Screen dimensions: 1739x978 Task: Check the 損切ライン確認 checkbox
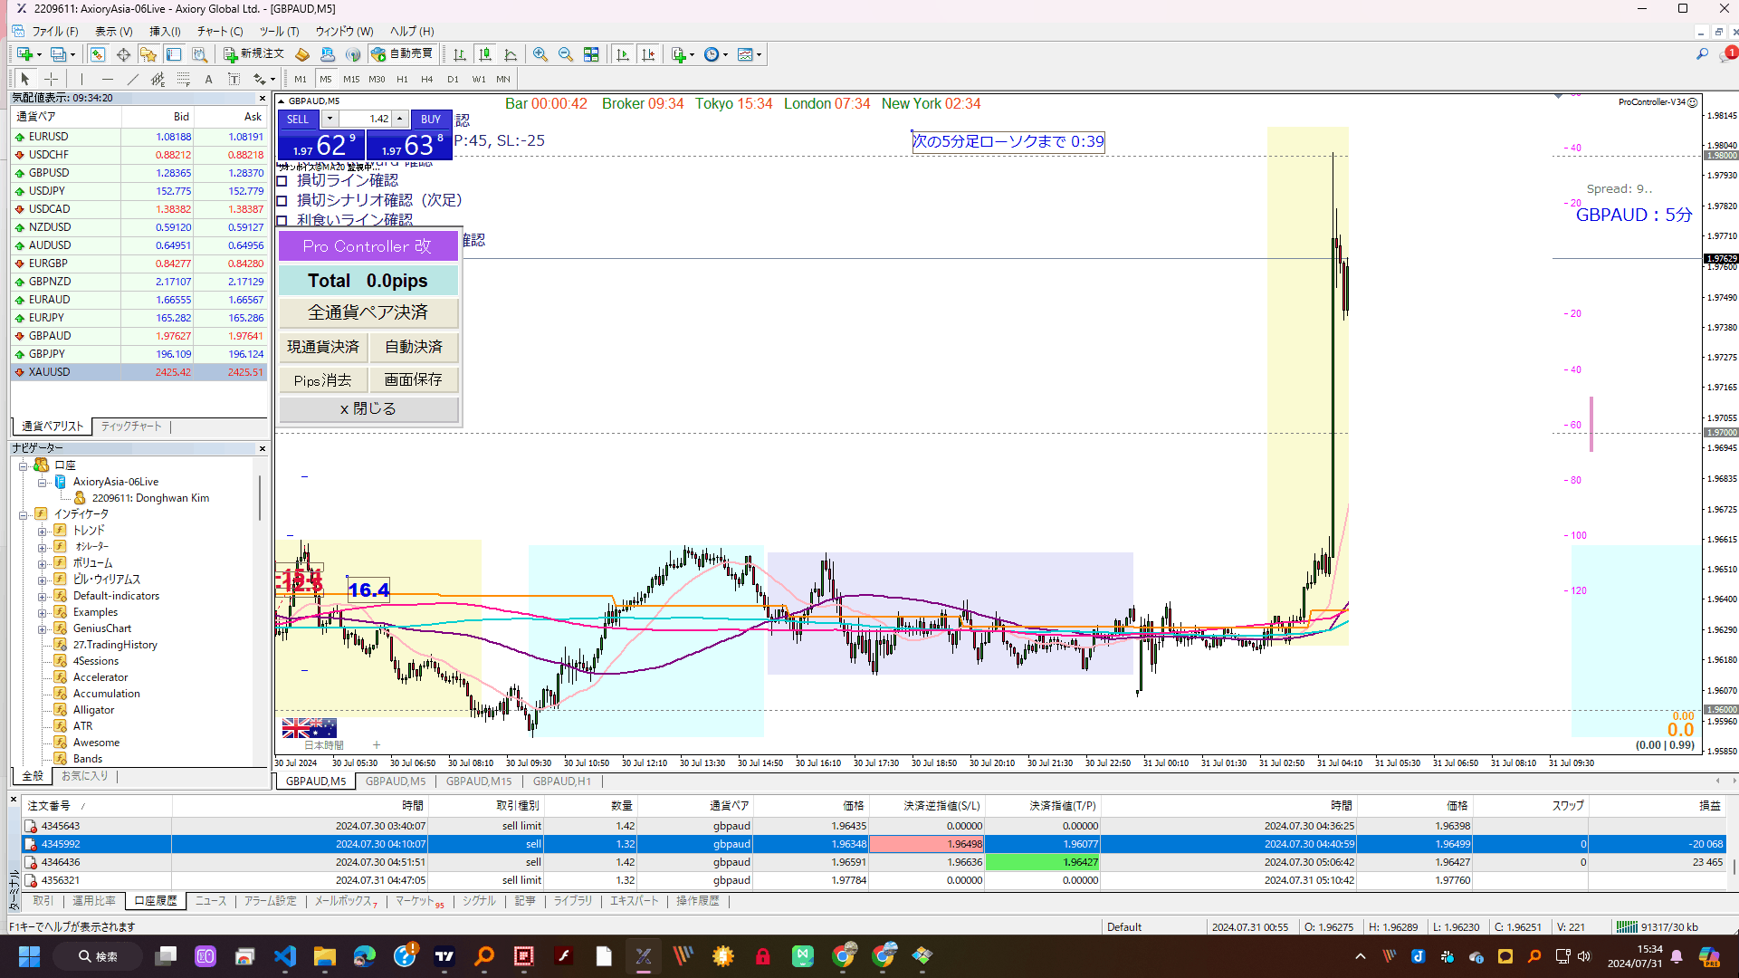coord(282,180)
